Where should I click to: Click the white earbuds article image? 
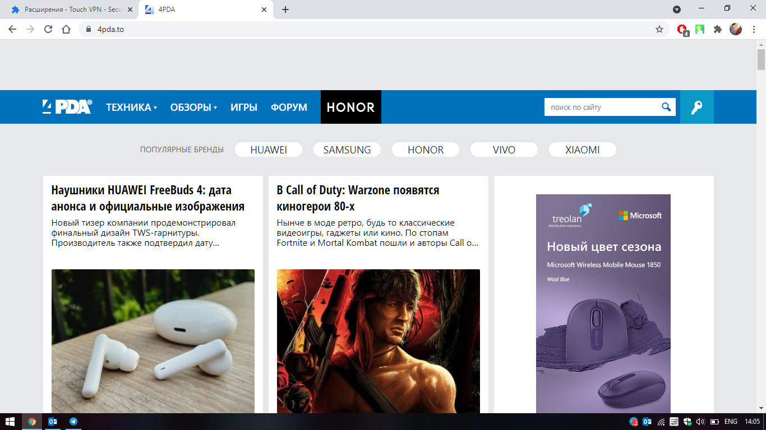(x=153, y=341)
